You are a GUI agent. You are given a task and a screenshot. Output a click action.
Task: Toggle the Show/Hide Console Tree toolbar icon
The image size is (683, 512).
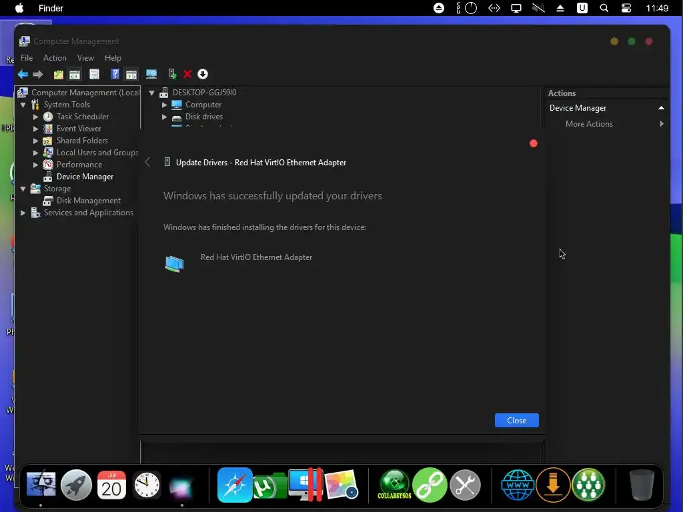pyautogui.click(x=75, y=75)
